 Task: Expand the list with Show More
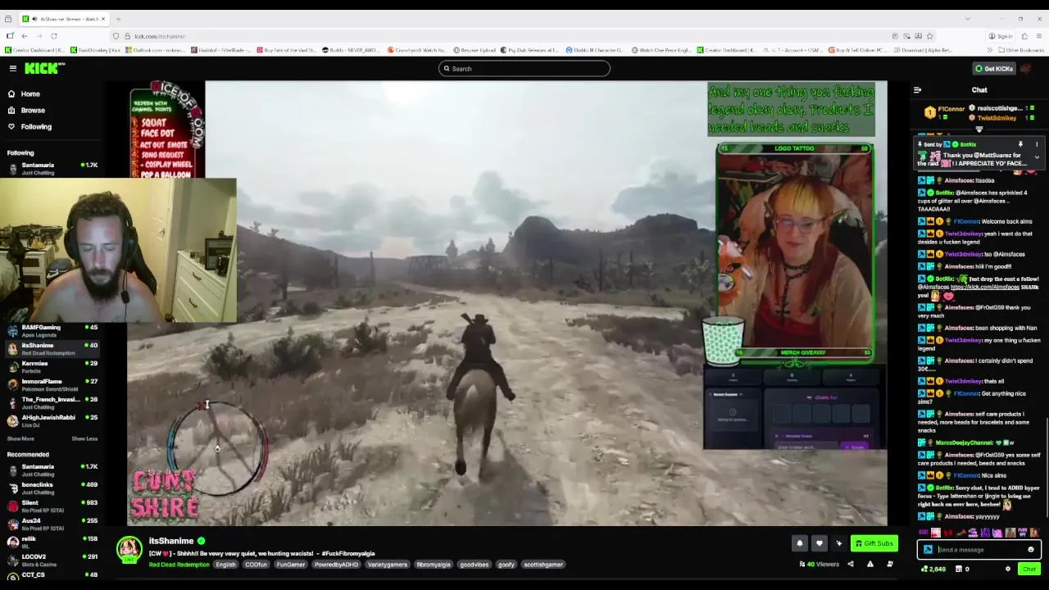[20, 438]
